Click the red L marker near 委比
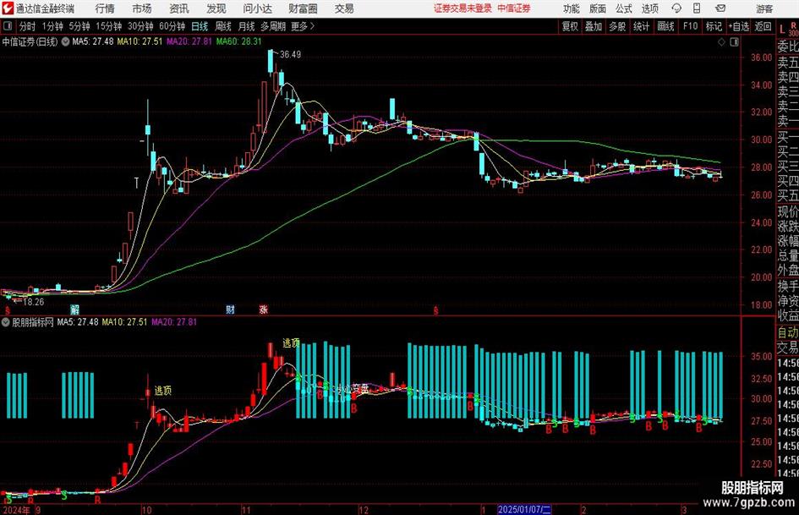The width and height of the screenshot is (799, 515). (x=782, y=30)
